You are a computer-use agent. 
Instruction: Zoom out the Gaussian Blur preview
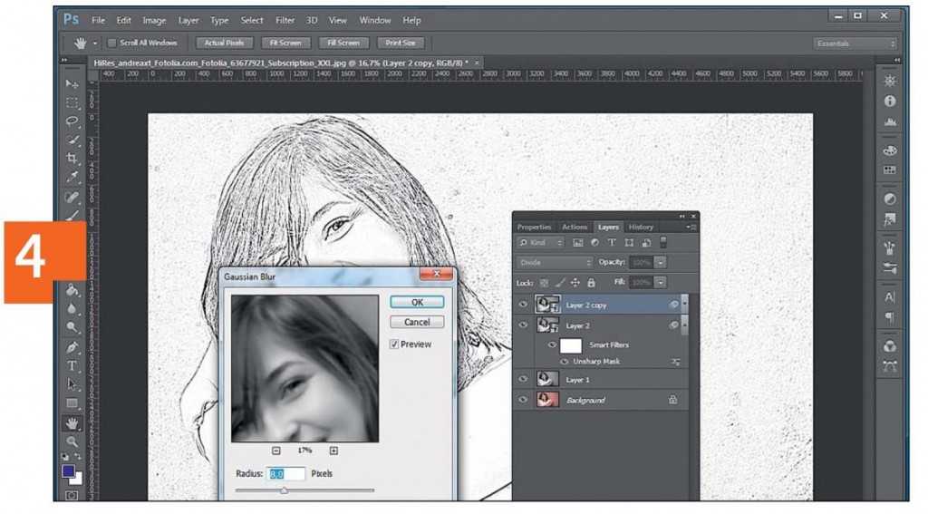275,451
